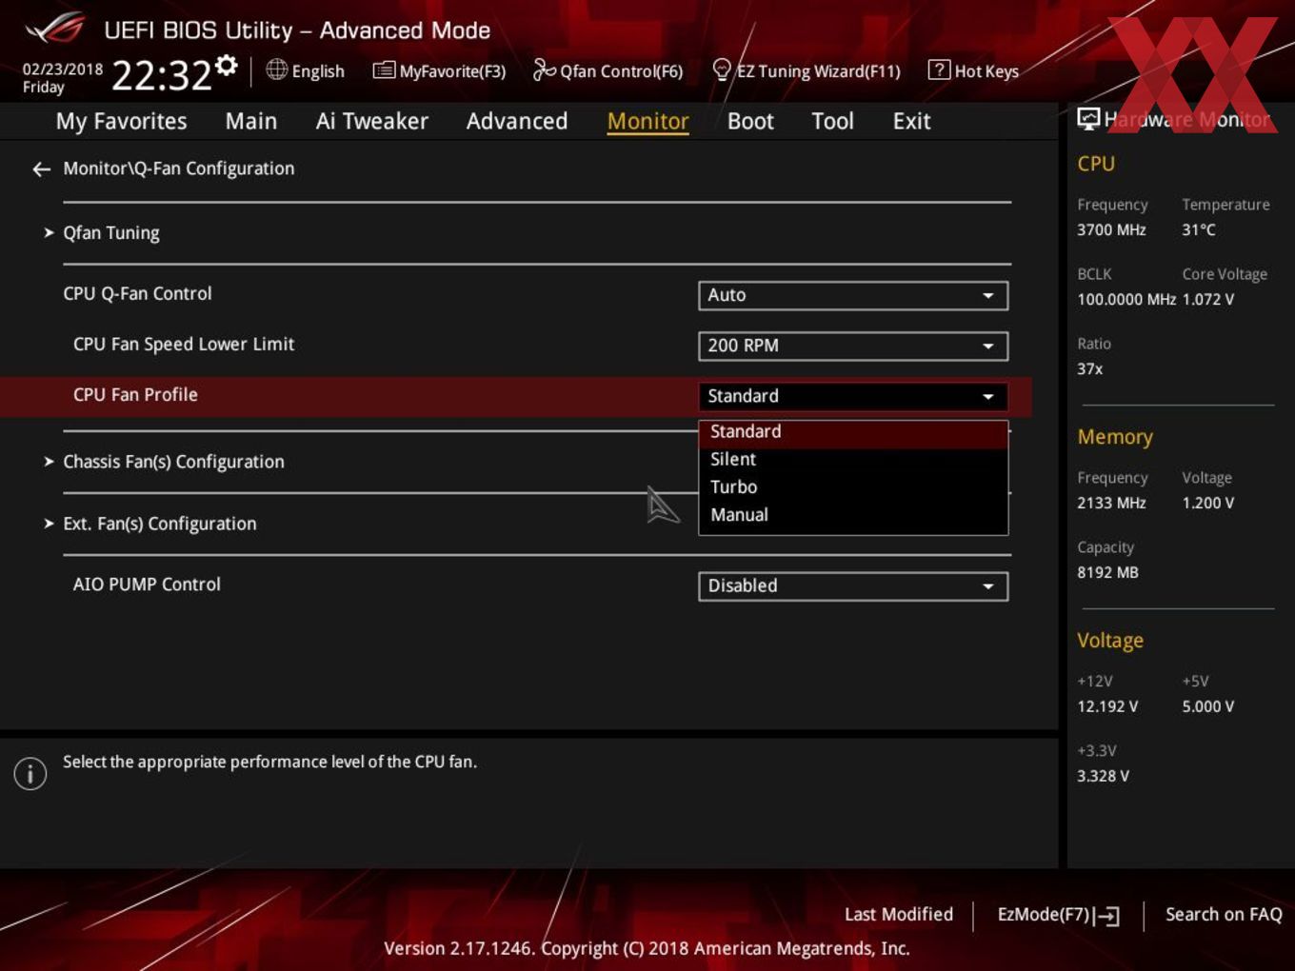Click the Hardware Monitor screen icon
Image resolution: width=1295 pixels, height=971 pixels.
(1088, 119)
